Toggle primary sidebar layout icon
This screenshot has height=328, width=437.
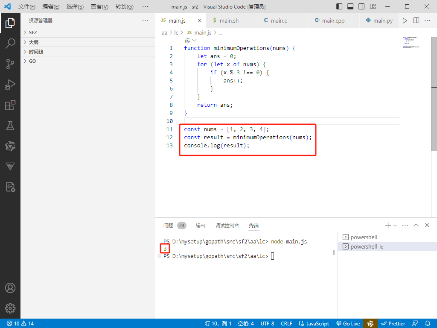[x=339, y=6]
